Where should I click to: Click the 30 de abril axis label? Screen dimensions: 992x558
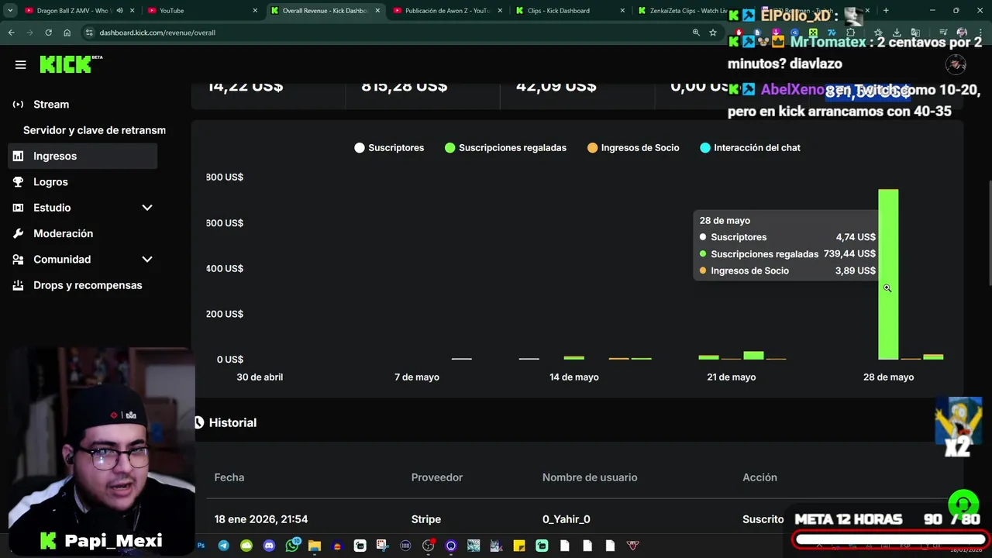[x=260, y=377]
